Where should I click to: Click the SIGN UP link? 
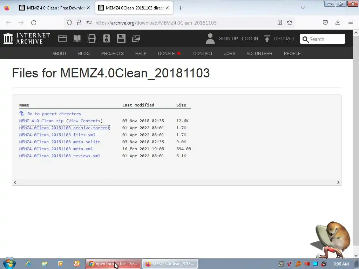tap(229, 39)
